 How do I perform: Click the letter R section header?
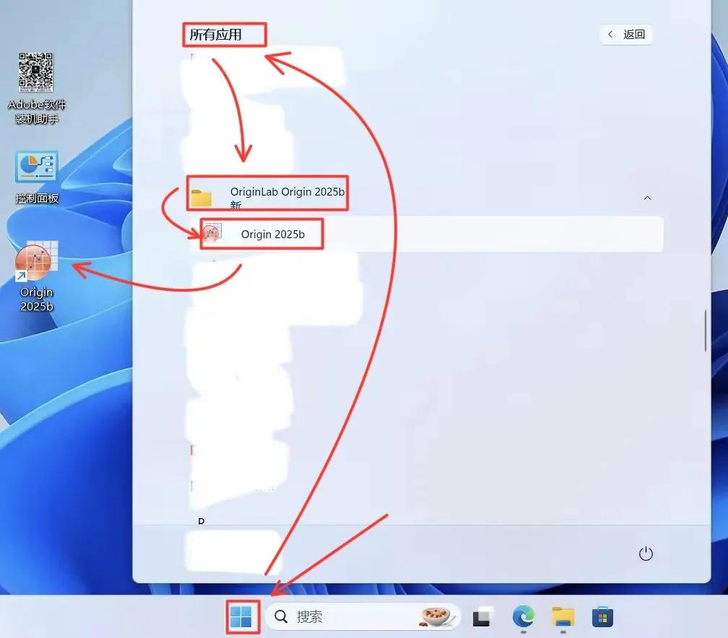[x=201, y=522]
